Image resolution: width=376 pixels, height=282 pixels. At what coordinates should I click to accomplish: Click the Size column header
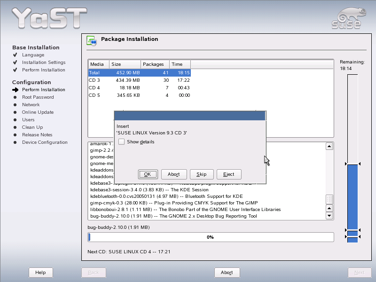[125, 64]
